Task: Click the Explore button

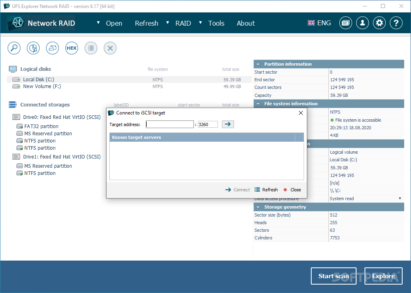Action: coord(383,276)
